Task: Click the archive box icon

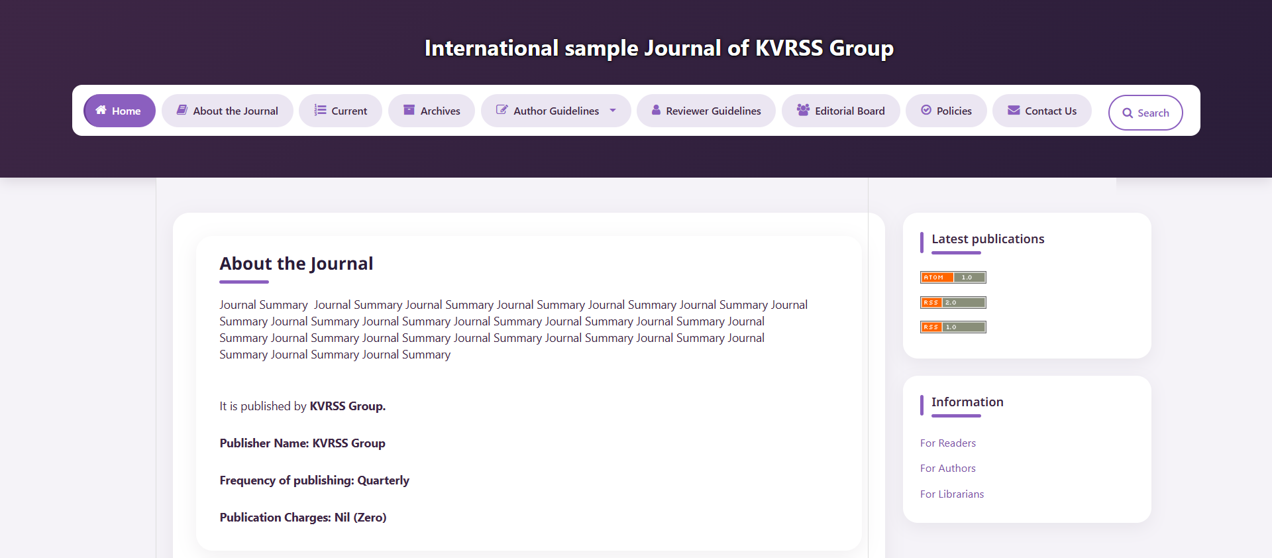Action: pos(409,110)
